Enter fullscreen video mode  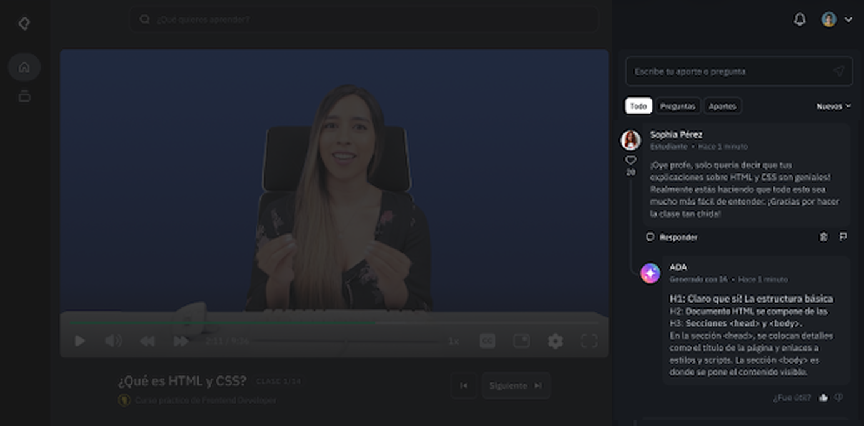point(588,341)
